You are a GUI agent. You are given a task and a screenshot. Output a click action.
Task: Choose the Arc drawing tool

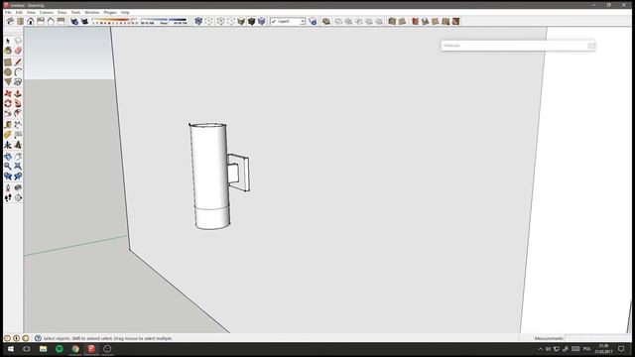pos(18,72)
